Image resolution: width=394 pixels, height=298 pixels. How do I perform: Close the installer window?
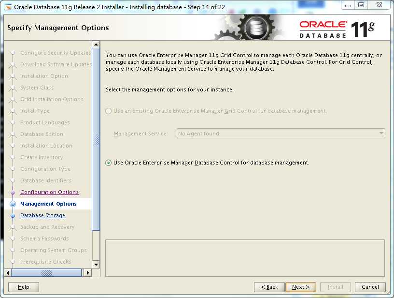pyautogui.click(x=379, y=5)
